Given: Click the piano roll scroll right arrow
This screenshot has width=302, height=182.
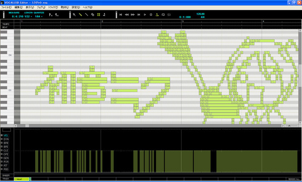Looking at the screenshot, I should click(x=283, y=126).
